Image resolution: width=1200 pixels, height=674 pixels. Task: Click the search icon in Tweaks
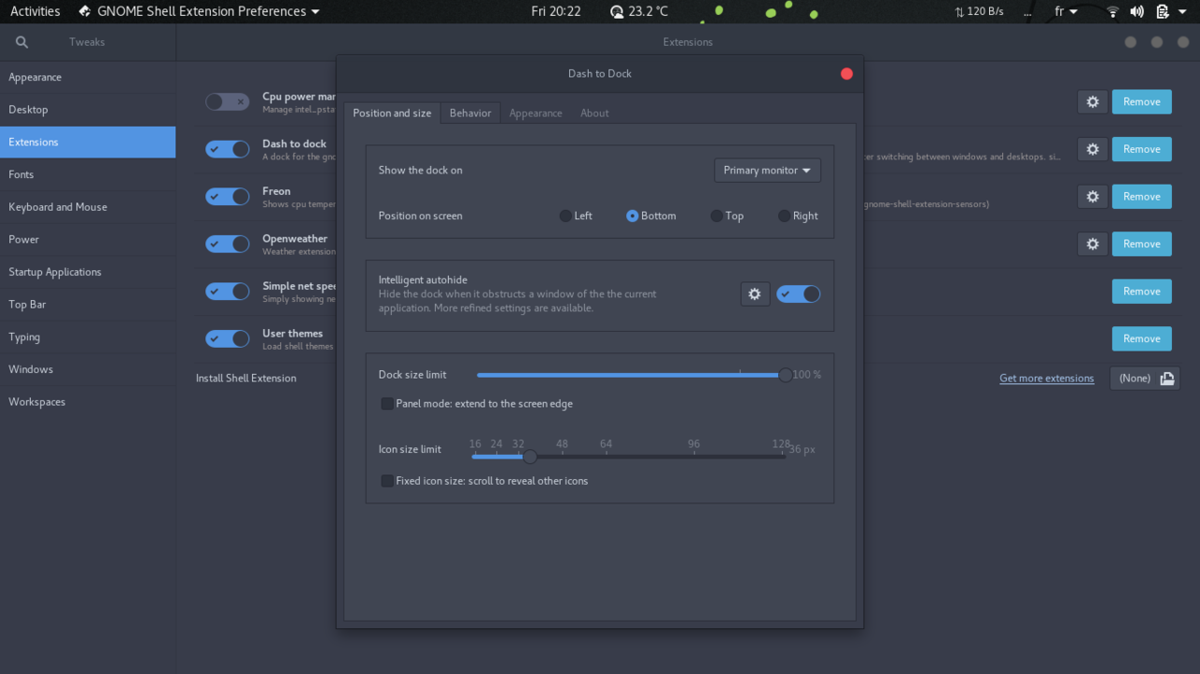pyautogui.click(x=22, y=42)
